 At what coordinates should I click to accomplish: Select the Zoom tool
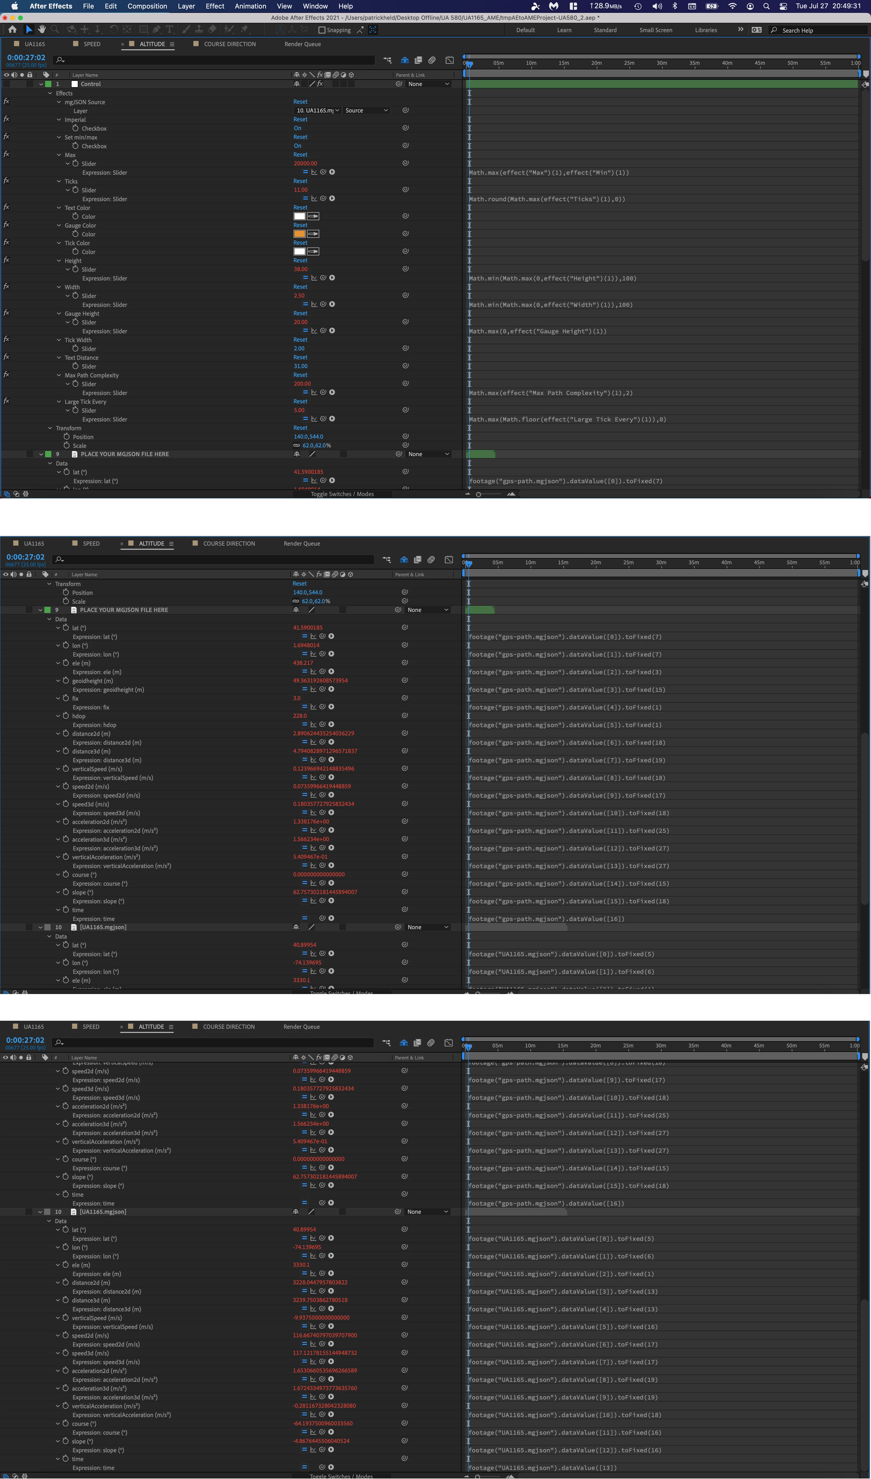click(x=55, y=29)
